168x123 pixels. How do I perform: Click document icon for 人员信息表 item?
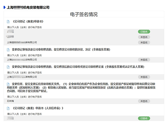[8, 109]
